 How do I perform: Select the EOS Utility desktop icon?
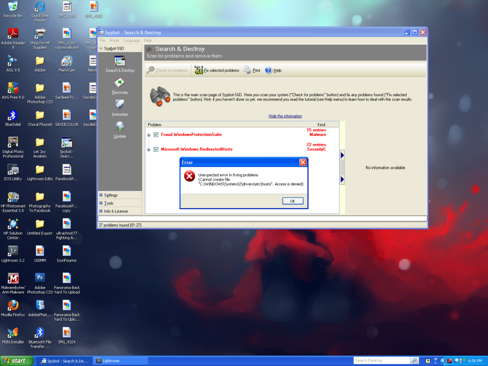[13, 173]
